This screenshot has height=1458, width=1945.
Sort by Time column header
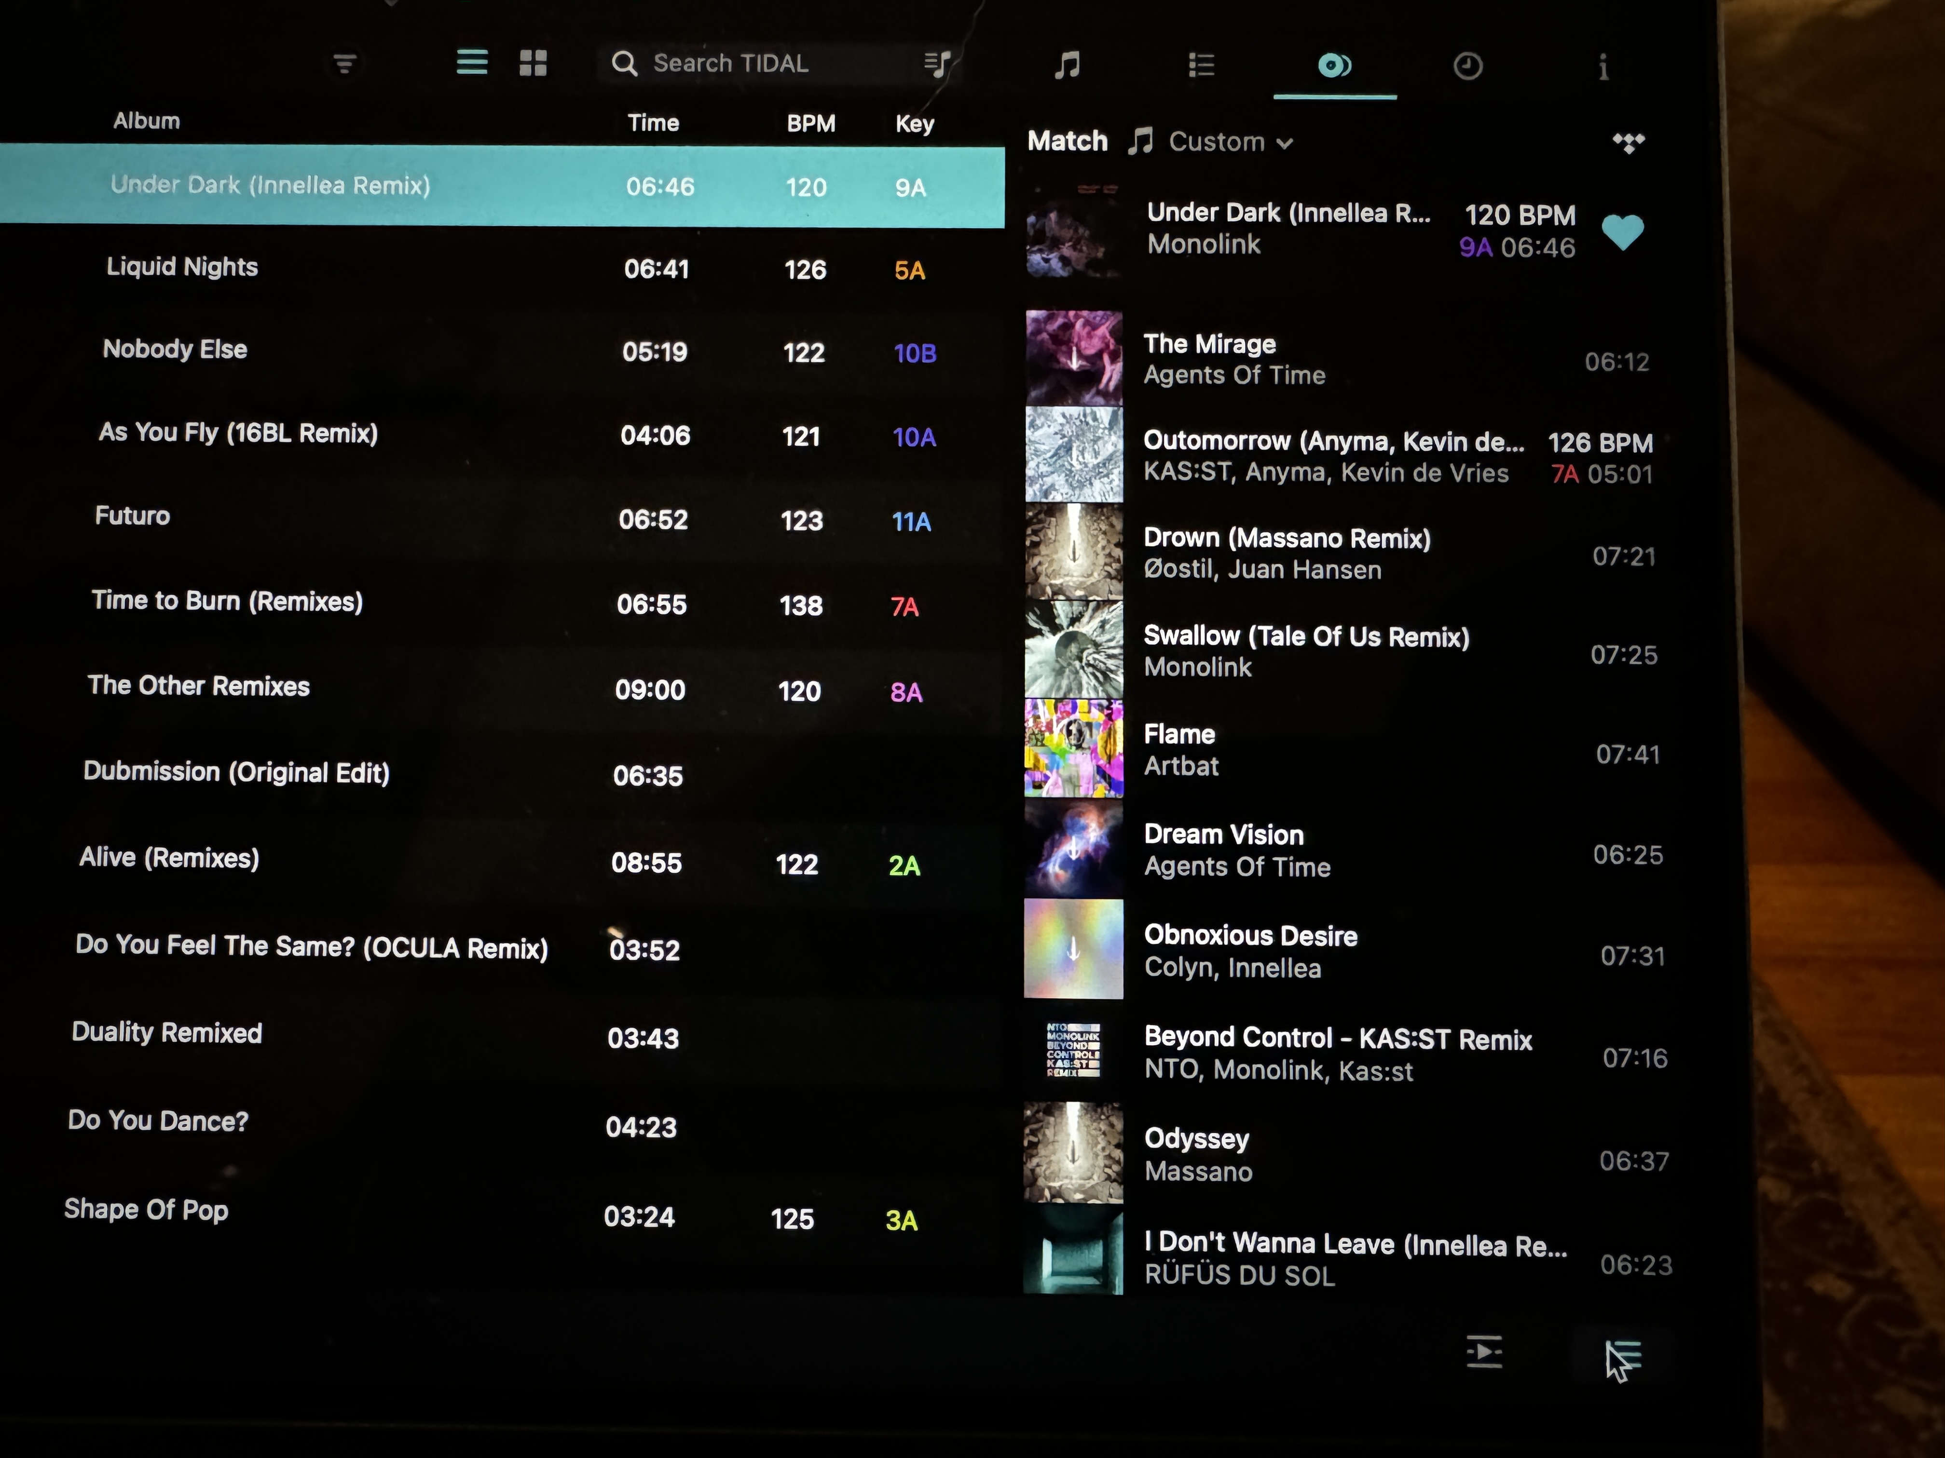coord(653,123)
